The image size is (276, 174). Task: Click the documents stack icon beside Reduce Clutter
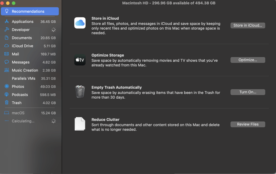pos(80,124)
